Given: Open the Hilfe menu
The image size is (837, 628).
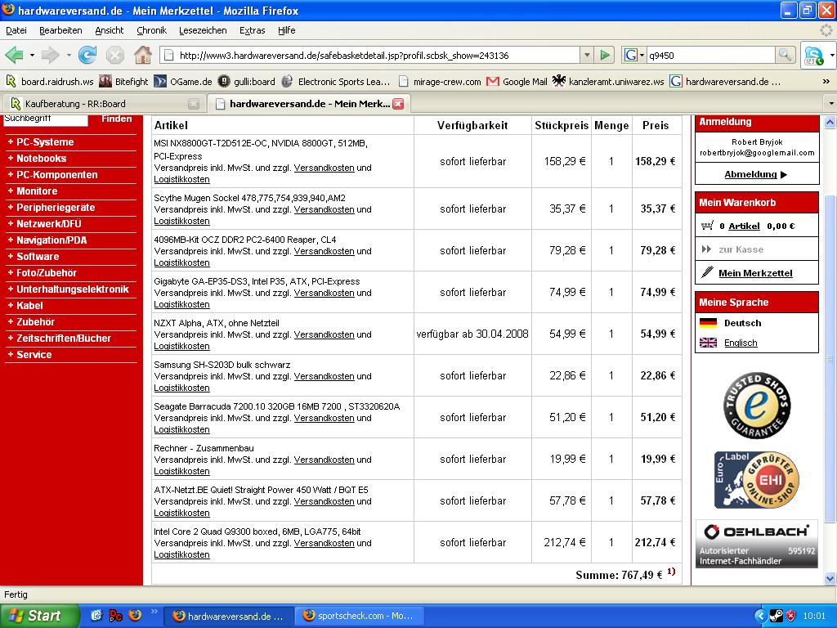Looking at the screenshot, I should (287, 30).
